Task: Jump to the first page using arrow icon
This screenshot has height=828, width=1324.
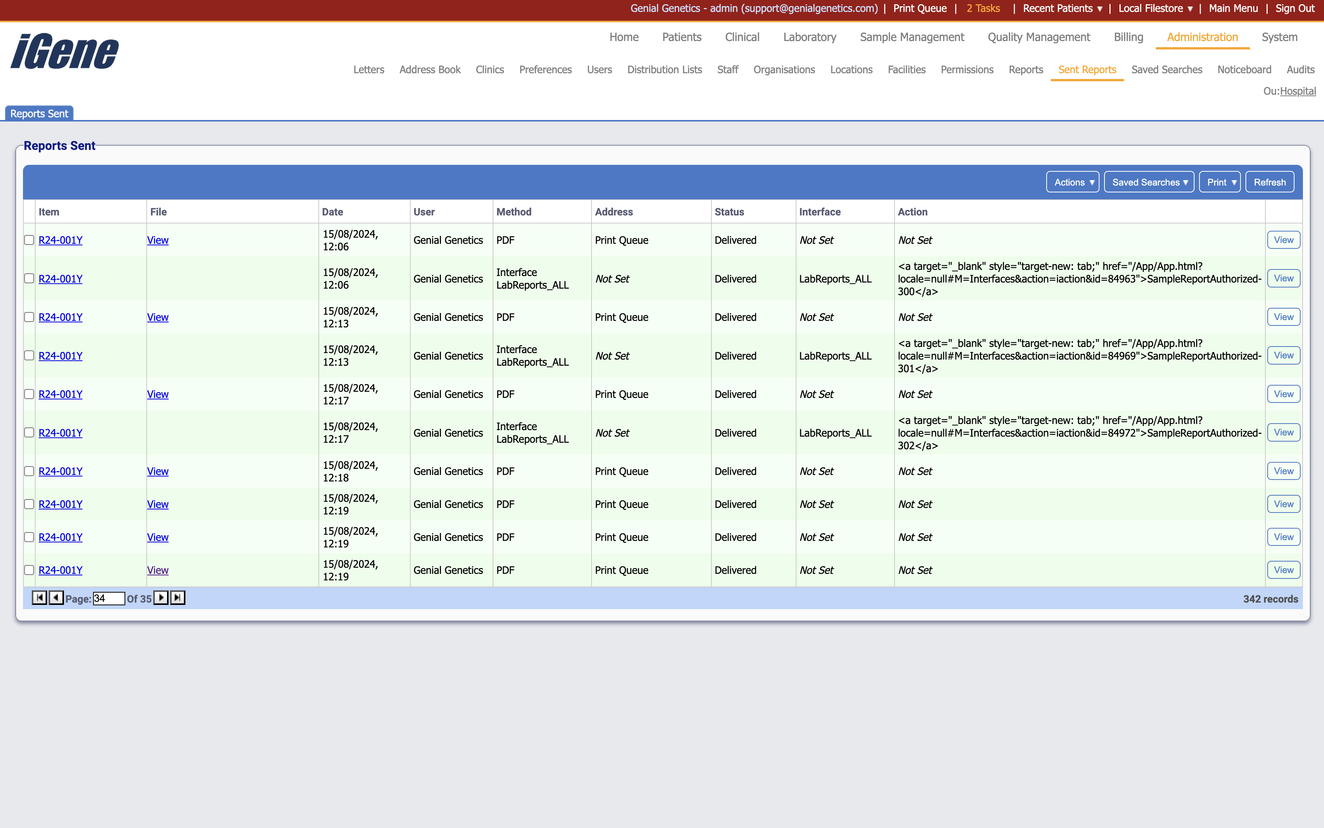Action: (x=39, y=598)
